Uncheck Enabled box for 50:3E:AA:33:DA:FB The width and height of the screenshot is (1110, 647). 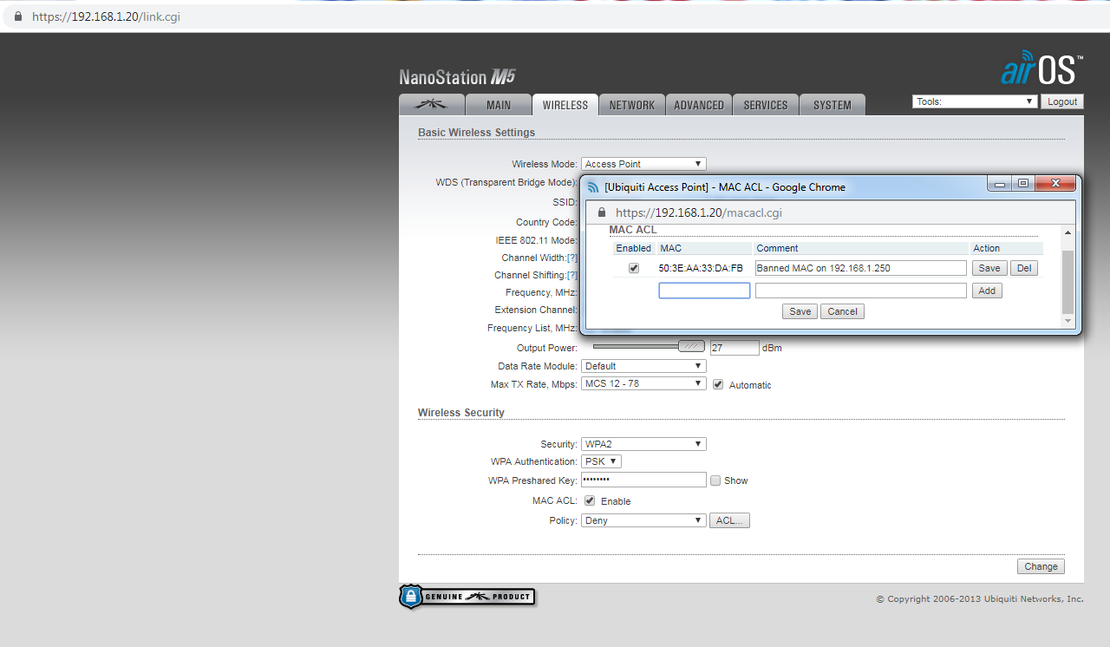coord(633,268)
